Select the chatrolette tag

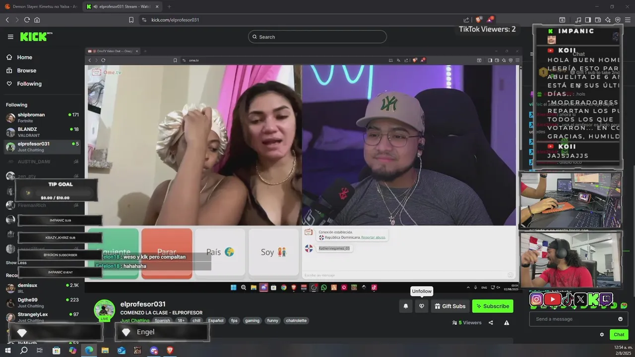pyautogui.click(x=296, y=321)
